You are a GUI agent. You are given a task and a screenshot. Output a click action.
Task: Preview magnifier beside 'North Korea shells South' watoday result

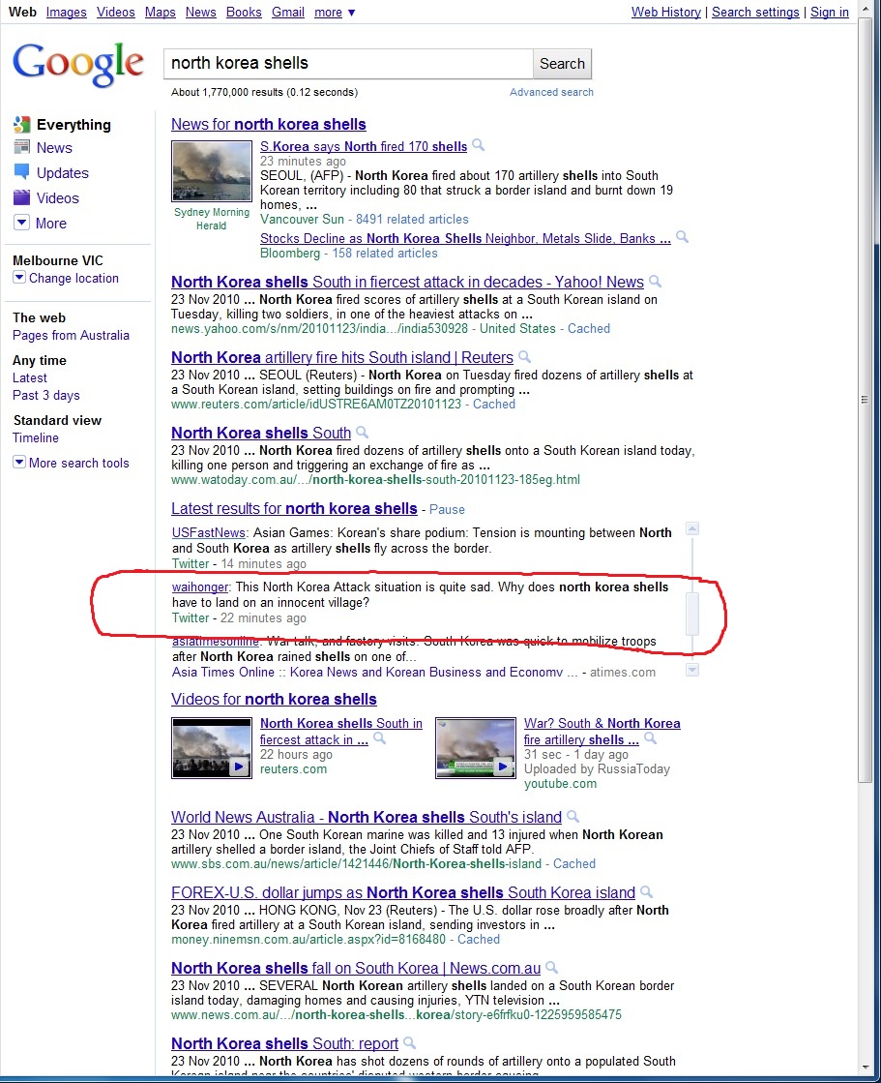(363, 433)
